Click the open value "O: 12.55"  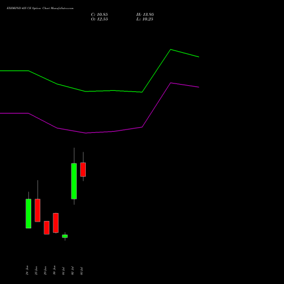(99, 19)
